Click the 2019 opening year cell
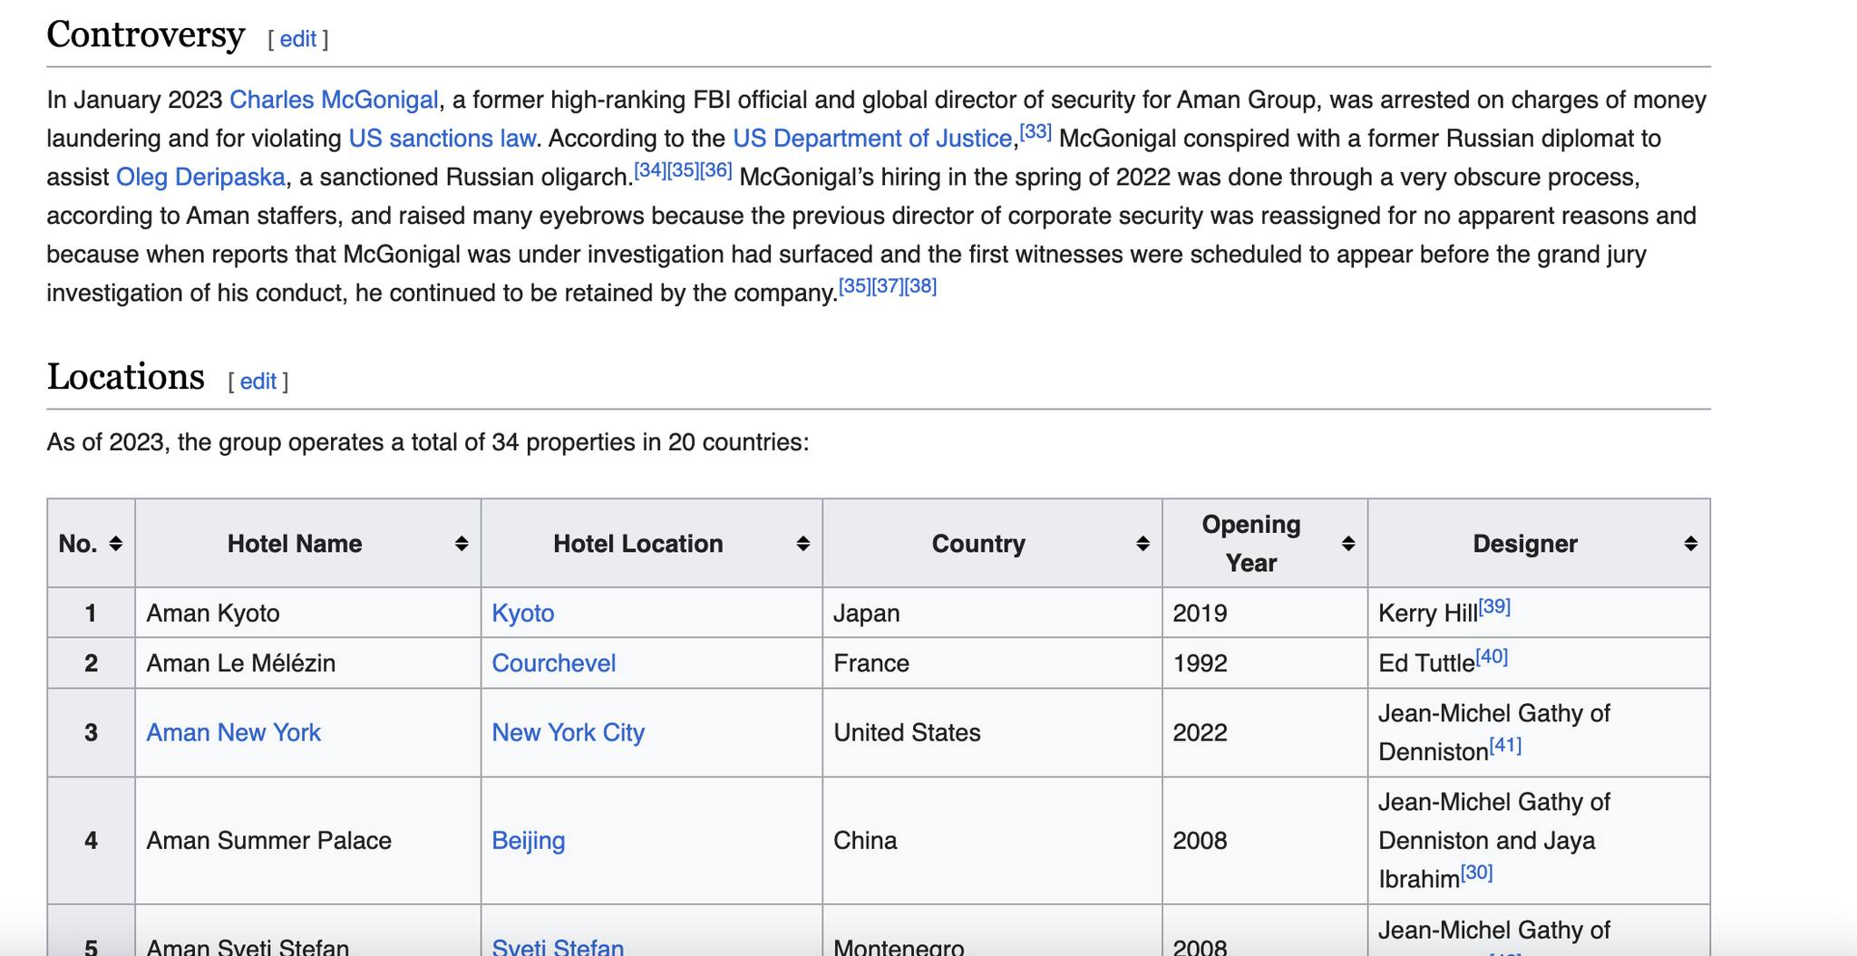The image size is (1857, 956). (1265, 613)
